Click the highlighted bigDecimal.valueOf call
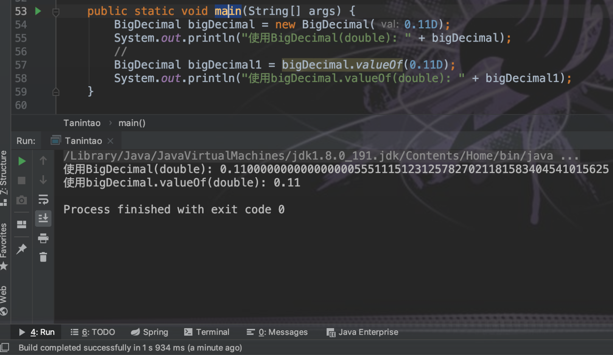This screenshot has width=613, height=355. click(x=342, y=65)
